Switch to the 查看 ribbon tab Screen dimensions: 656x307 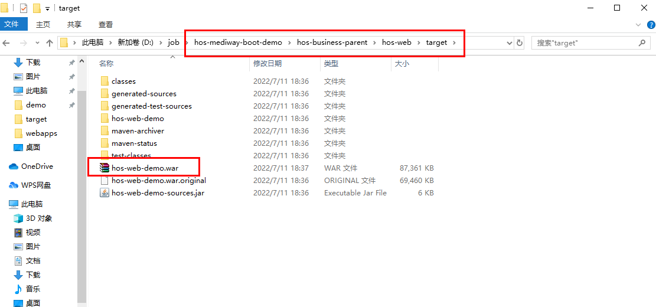tap(106, 25)
